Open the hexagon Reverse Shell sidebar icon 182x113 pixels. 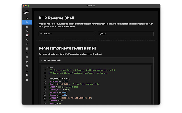tap(27, 18)
